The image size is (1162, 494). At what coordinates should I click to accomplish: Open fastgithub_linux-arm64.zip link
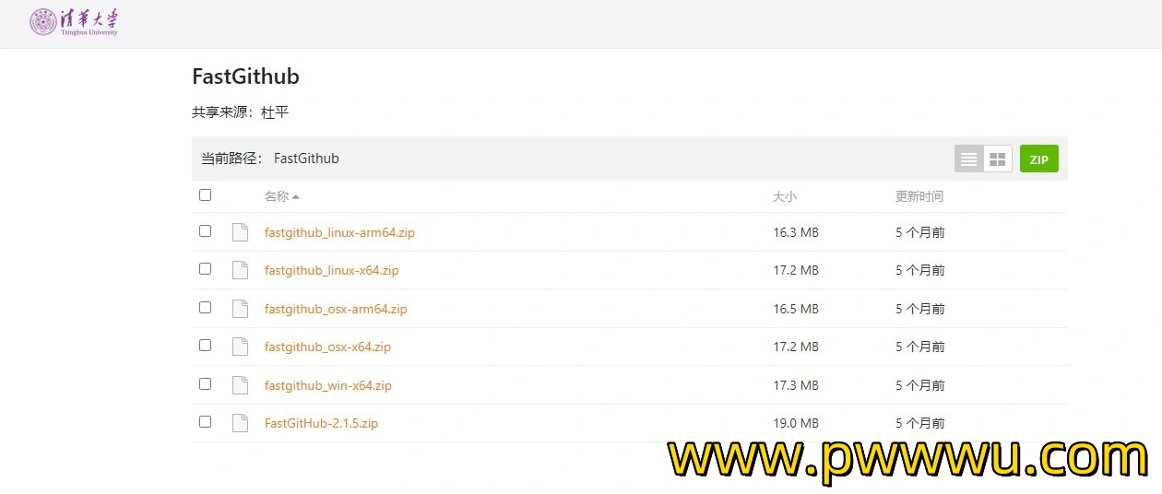tap(339, 232)
